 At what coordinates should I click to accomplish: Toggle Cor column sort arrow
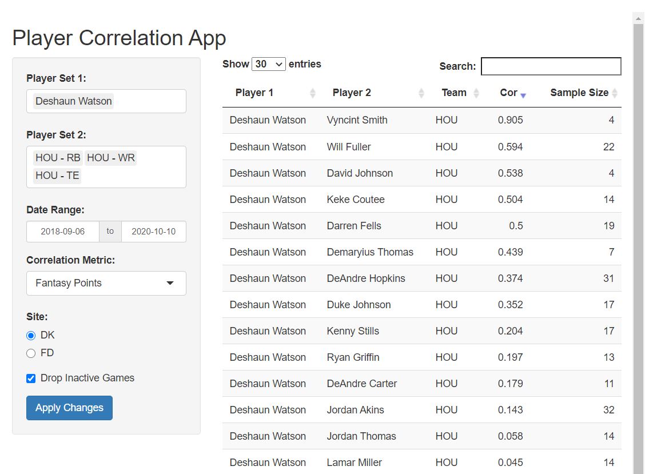(x=523, y=95)
